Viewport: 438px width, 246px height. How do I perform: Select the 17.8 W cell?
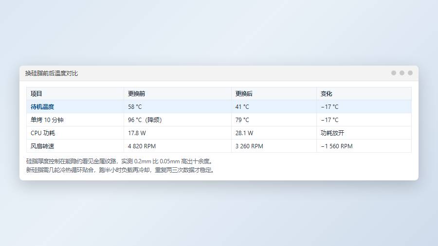[x=177, y=133]
